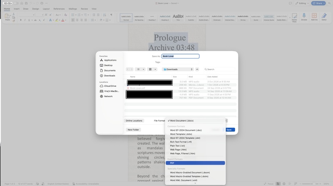This screenshot has width=333, height=186.
Task: Open the Downloads location popup
Action: pos(178,69)
